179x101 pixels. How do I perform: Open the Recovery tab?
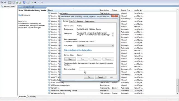pyautogui.click(x=80, y=21)
